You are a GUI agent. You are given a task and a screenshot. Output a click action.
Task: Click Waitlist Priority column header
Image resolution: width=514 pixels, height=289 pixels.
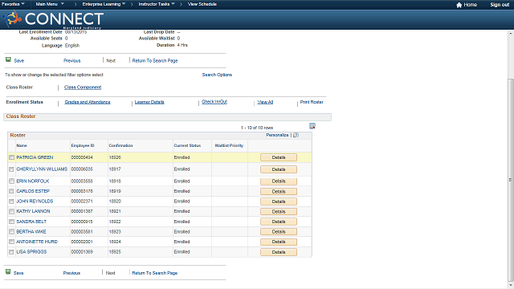[x=229, y=145]
